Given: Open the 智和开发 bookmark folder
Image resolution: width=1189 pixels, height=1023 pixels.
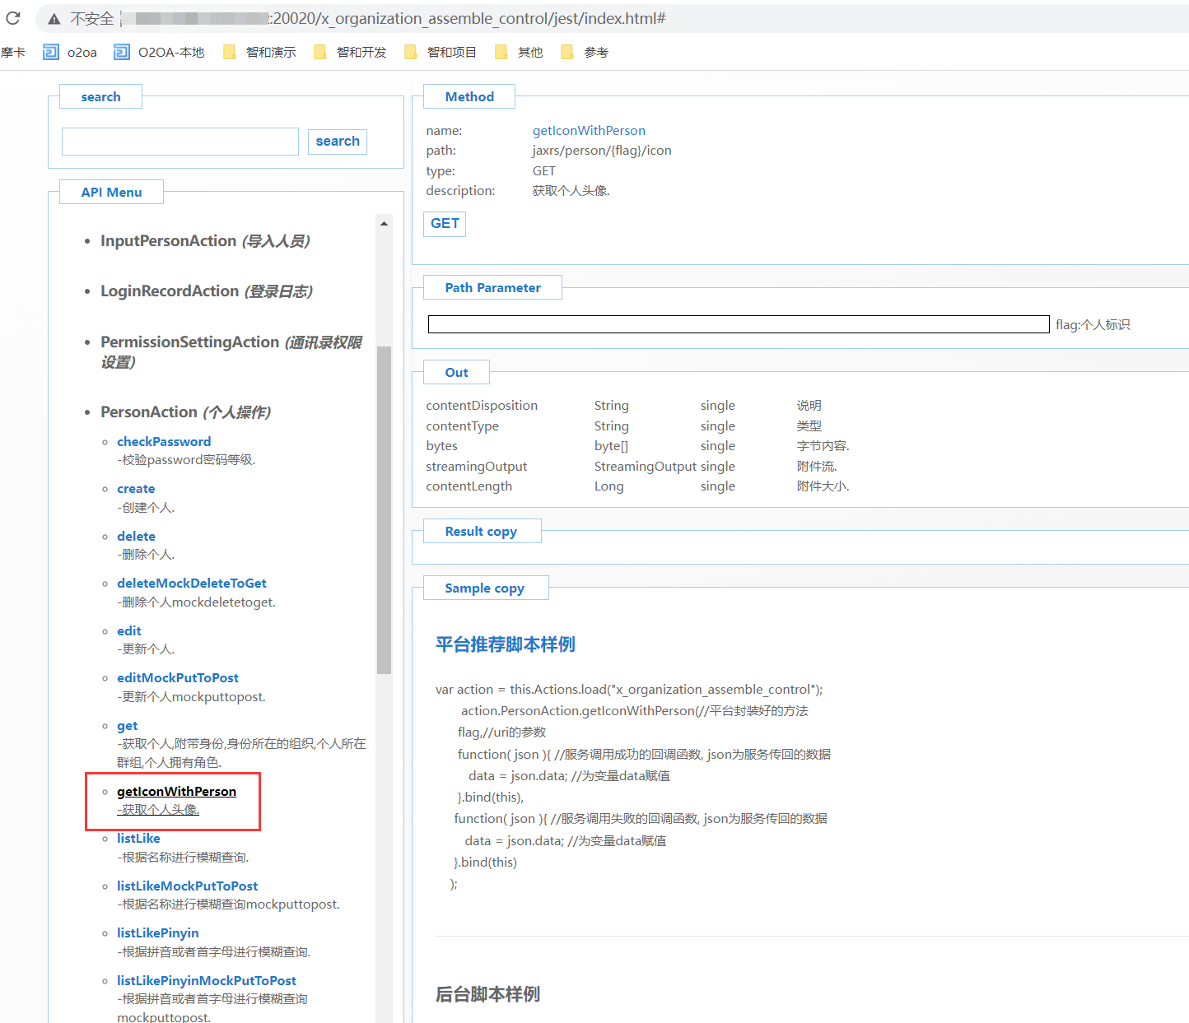Looking at the screenshot, I should [x=350, y=52].
